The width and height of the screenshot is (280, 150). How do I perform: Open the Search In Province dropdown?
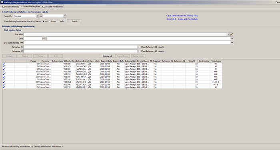pyautogui.click(x=38, y=16)
